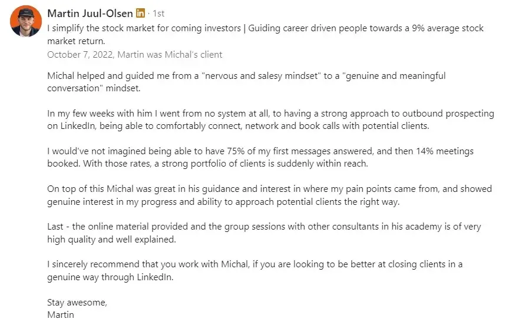Click 'high quality and well explained' text
The width and height of the screenshot is (509, 322).
[111, 240]
